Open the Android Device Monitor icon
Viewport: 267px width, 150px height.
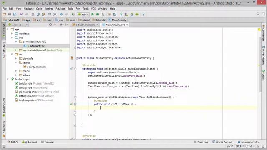137,14
